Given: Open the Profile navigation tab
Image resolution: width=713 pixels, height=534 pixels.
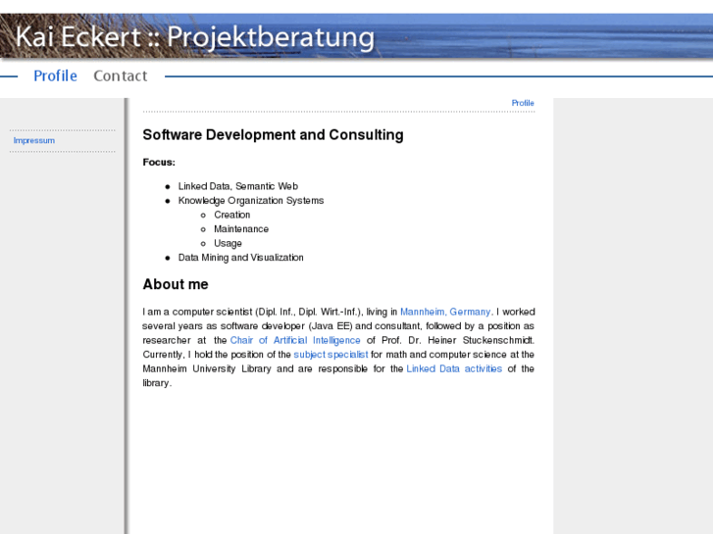Looking at the screenshot, I should pos(56,75).
